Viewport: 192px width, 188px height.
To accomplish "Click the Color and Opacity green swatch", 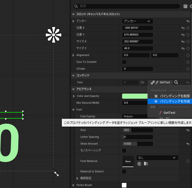I will pyautogui.click(x=135, y=96).
